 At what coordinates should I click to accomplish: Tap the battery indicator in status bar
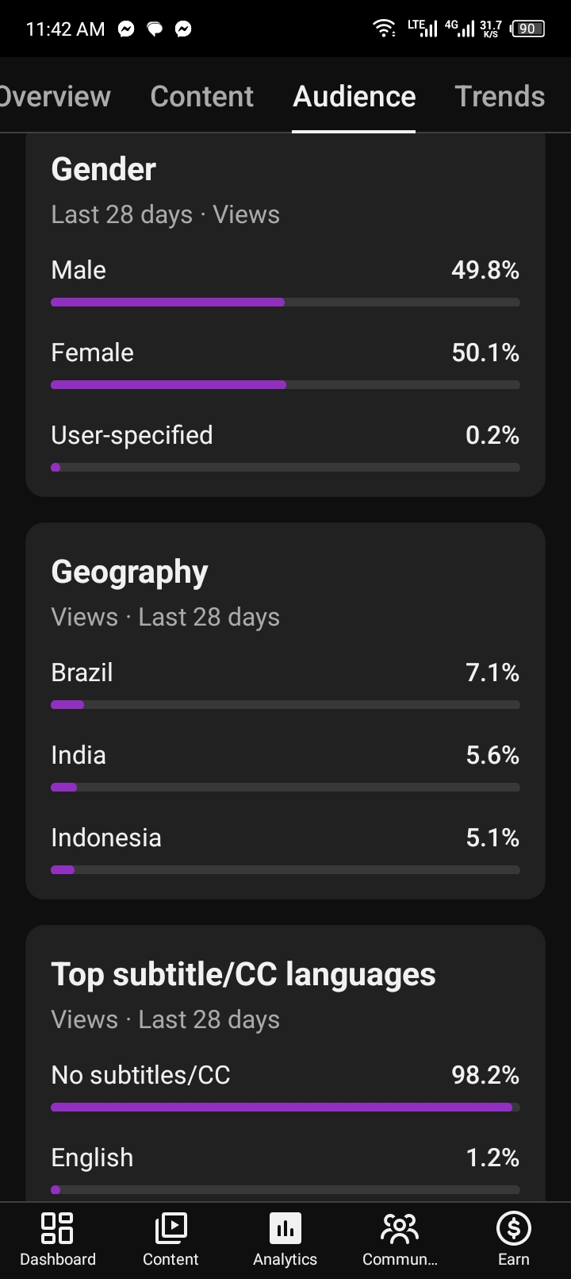coord(528,29)
